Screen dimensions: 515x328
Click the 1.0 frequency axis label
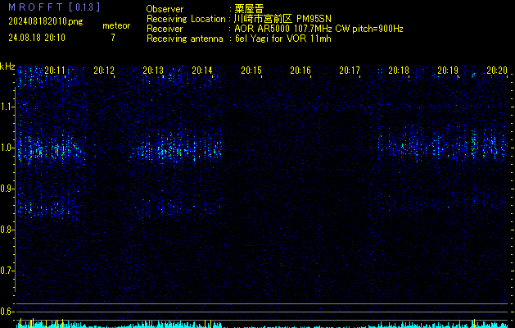click(x=7, y=148)
